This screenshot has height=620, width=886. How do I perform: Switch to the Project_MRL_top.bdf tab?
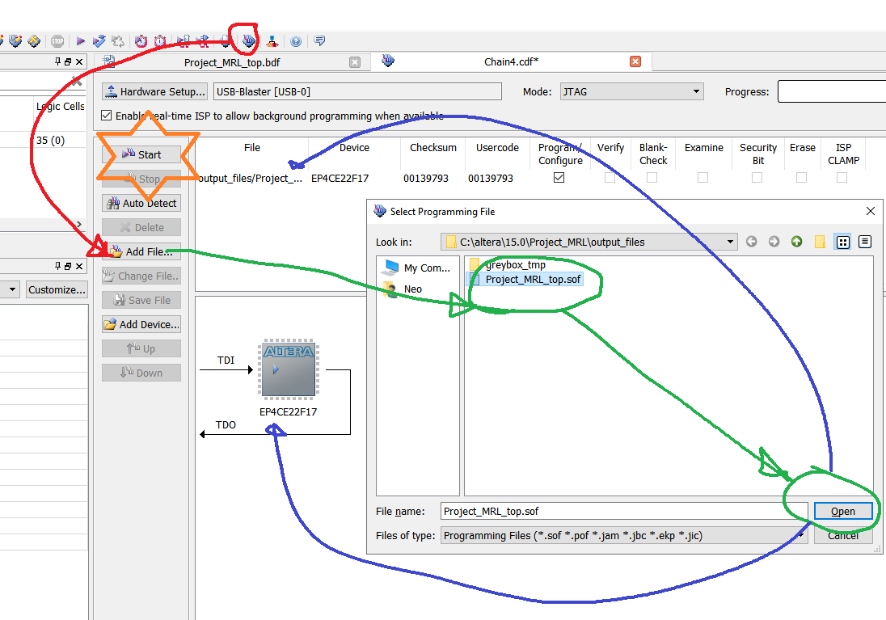[232, 62]
